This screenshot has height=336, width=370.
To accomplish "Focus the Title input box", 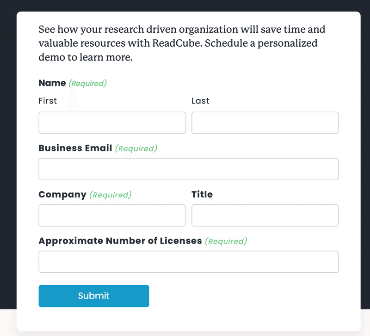I will pos(265,215).
